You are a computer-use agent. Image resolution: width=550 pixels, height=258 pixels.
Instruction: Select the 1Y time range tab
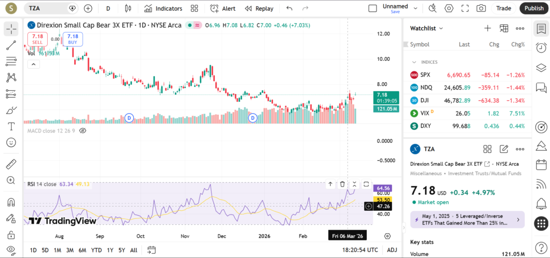(x=110, y=250)
